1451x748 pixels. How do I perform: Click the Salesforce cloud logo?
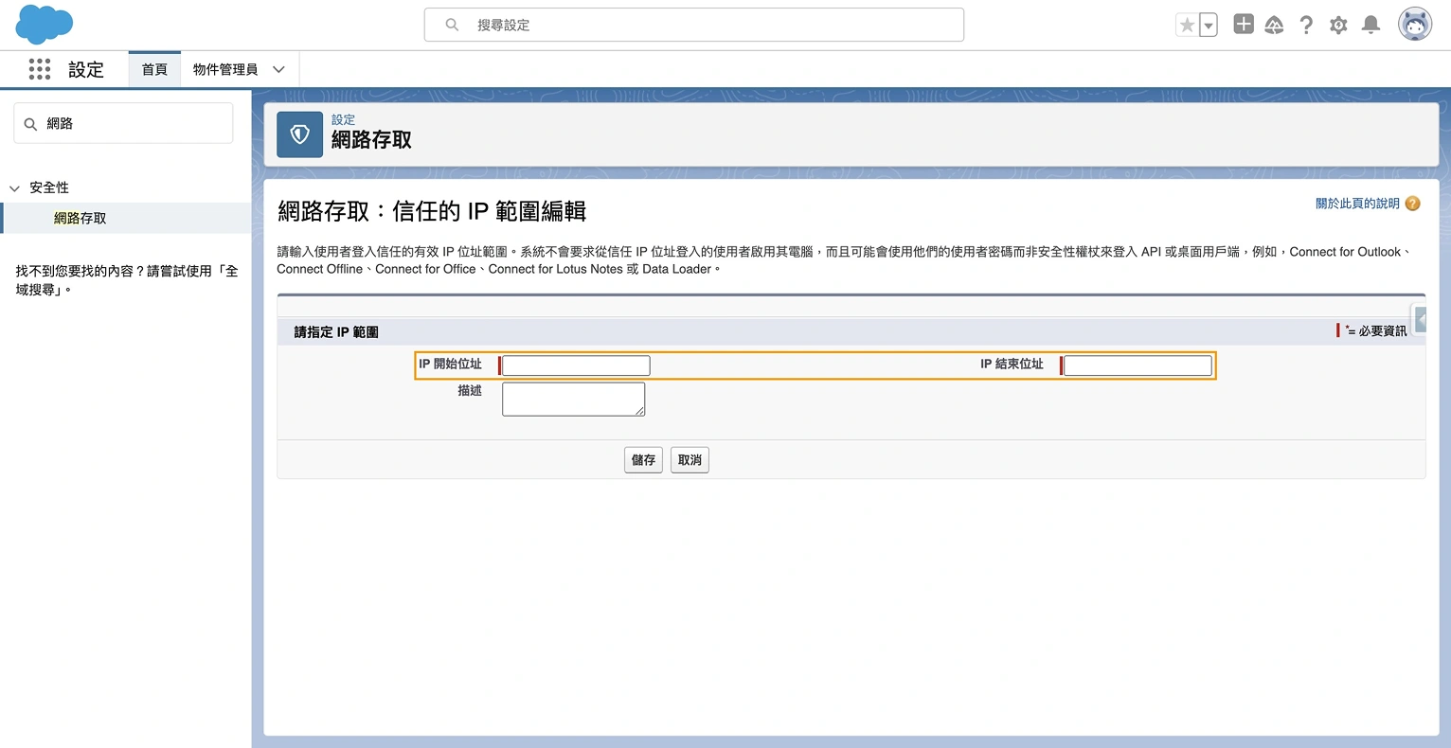[x=44, y=24]
